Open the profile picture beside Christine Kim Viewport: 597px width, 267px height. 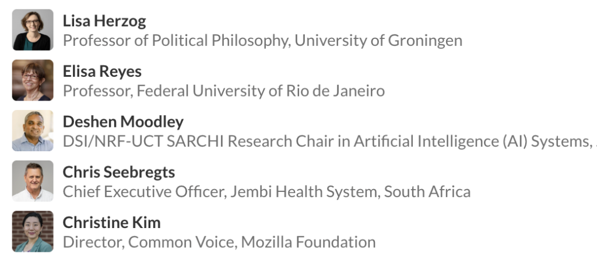[x=33, y=232]
